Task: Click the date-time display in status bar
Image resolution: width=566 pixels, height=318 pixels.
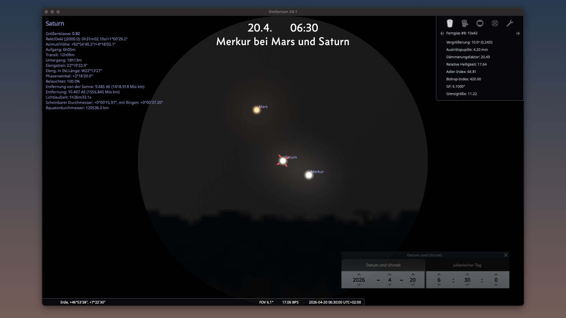Action: pos(335,302)
